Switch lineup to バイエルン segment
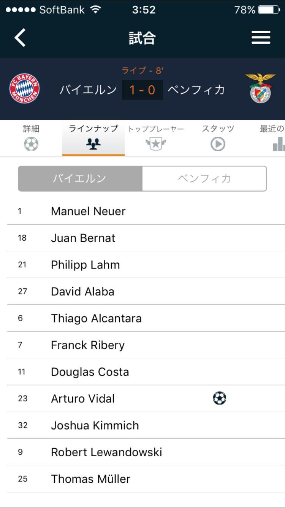Image resolution: width=285 pixels, height=508 pixels. [80, 179]
